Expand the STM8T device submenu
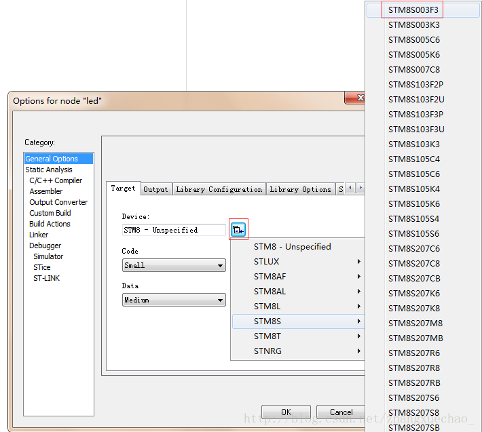This screenshot has width=482, height=432. pos(298,336)
